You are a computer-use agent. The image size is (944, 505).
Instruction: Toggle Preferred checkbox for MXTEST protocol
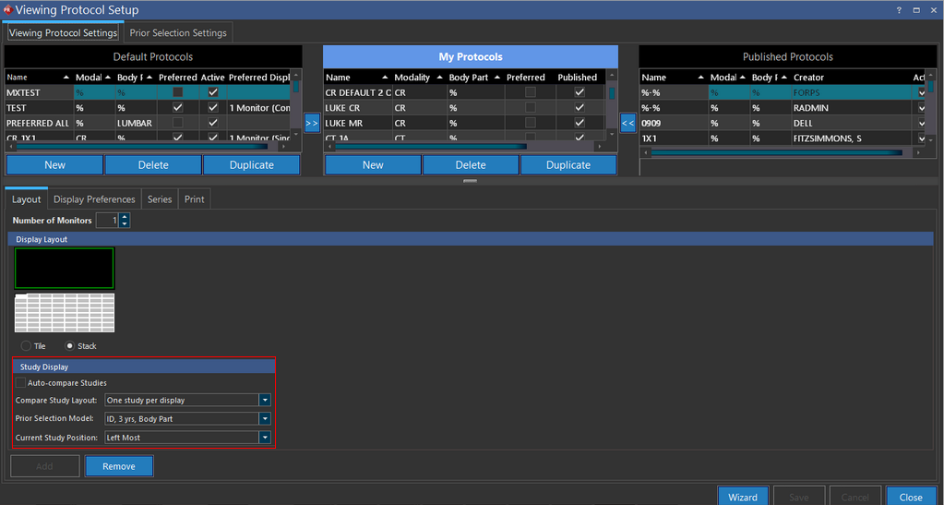[178, 92]
